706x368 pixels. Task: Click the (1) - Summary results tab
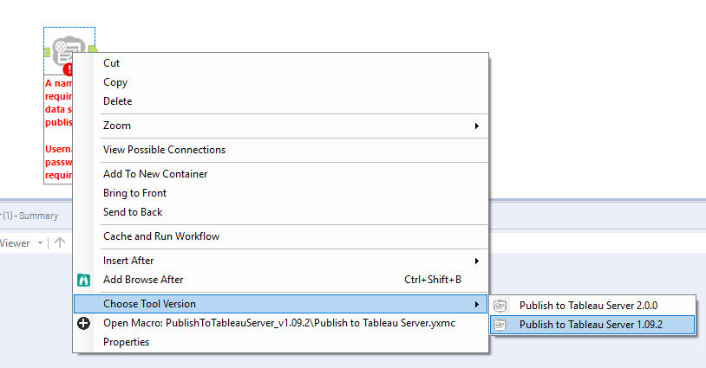click(29, 216)
